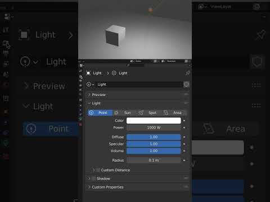Click the new scene icon in top bar
The image size is (270, 202).
[155, 61]
